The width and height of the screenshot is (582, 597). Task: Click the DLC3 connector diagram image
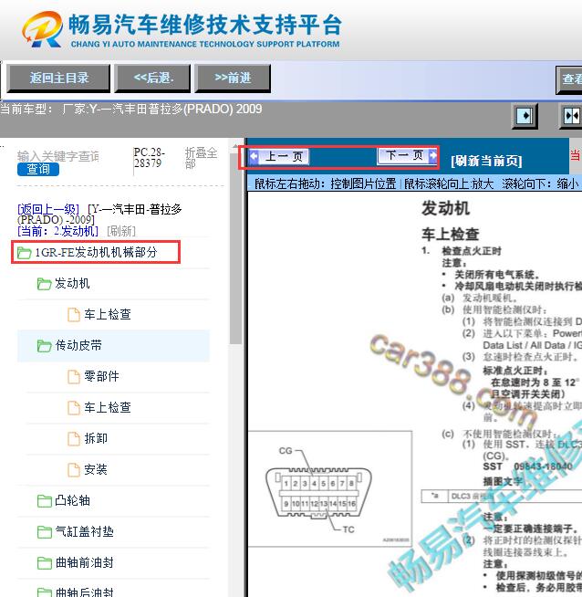click(x=330, y=489)
